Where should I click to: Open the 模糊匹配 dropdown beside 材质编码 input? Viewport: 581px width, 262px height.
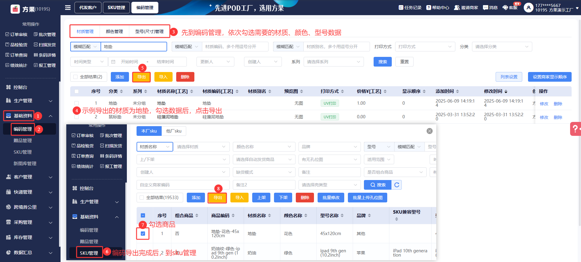[x=187, y=47]
